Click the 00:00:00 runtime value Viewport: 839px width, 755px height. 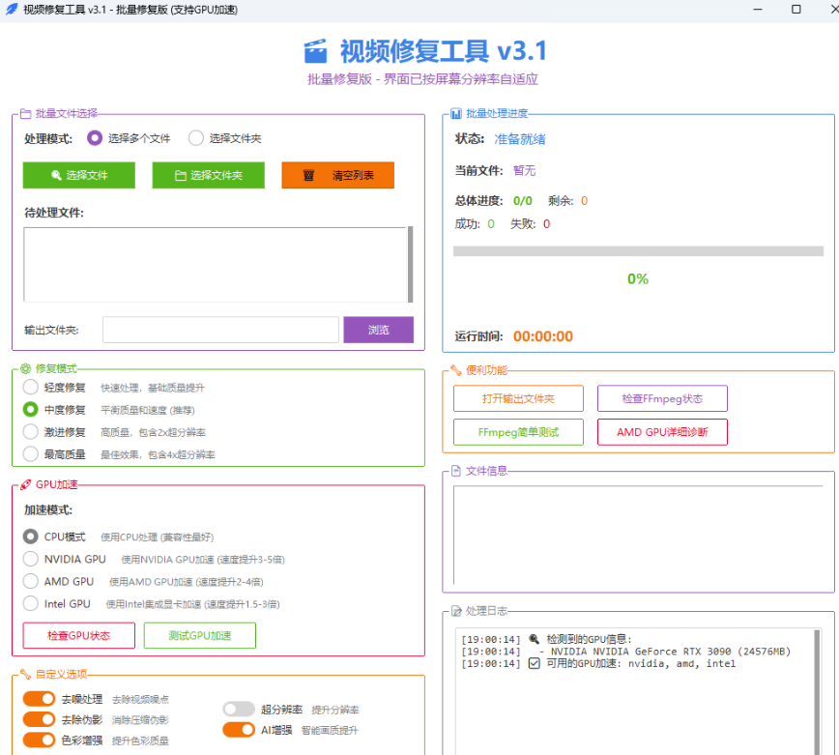(x=543, y=336)
